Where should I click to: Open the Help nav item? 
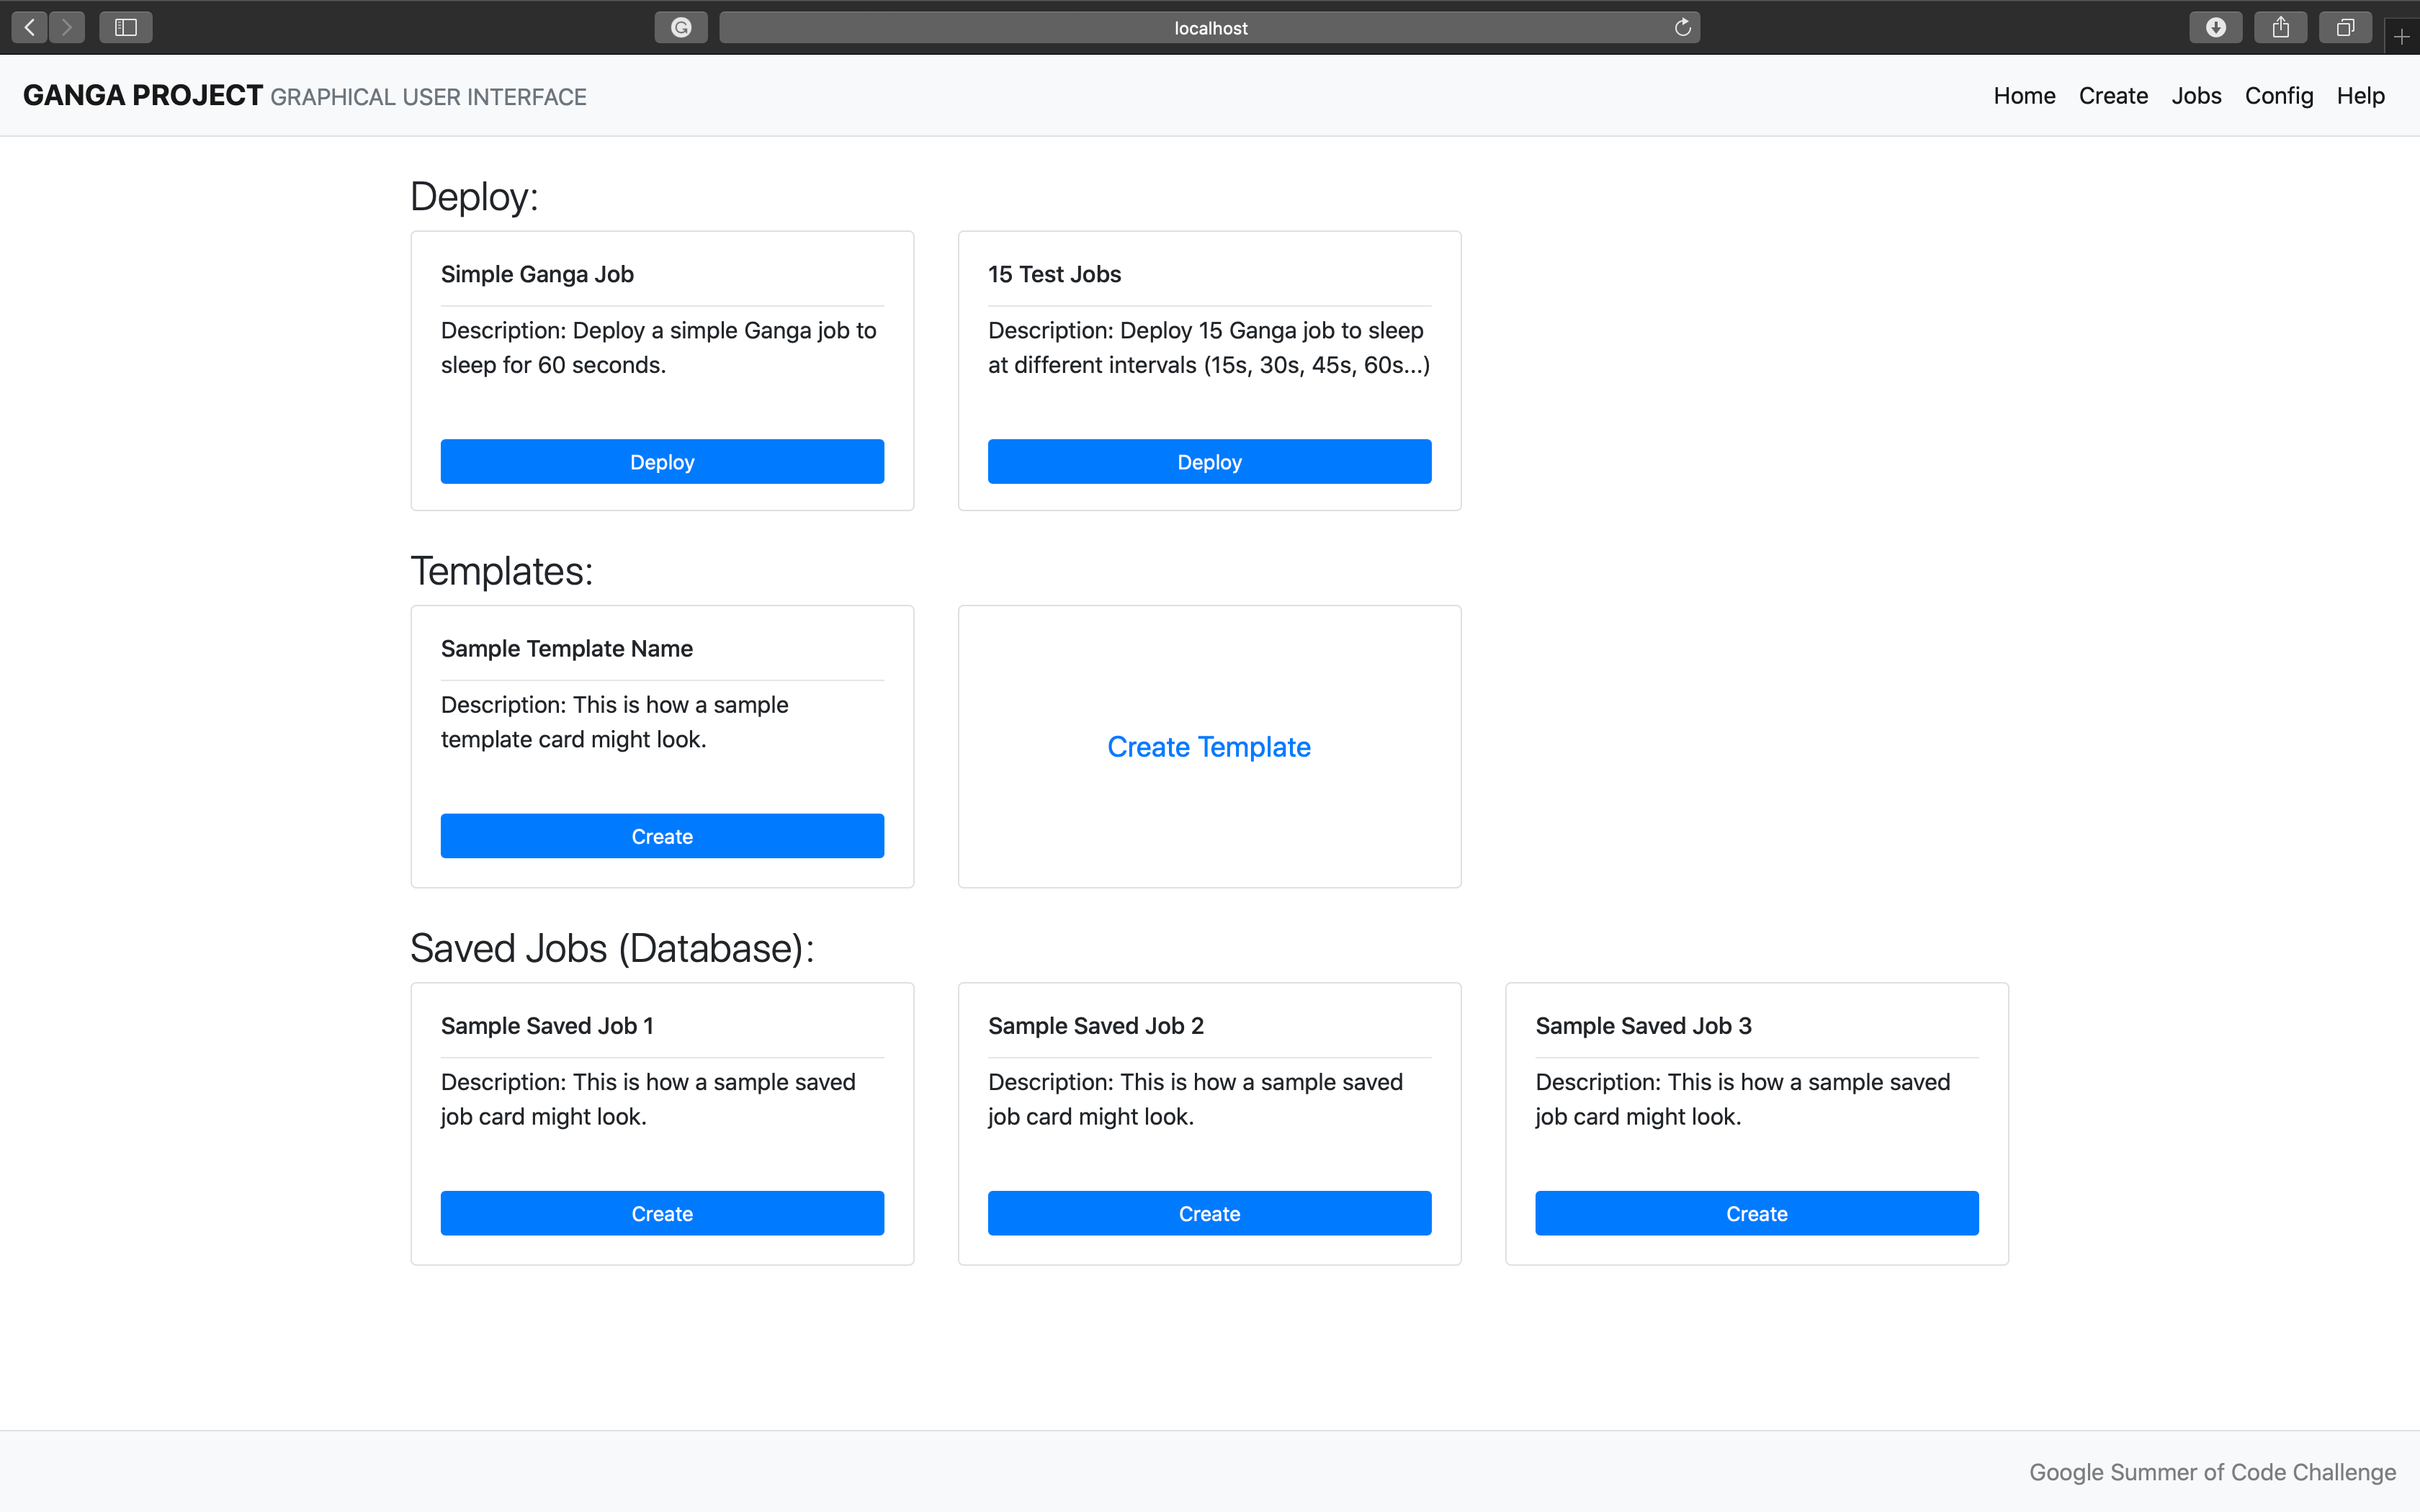(x=2360, y=96)
